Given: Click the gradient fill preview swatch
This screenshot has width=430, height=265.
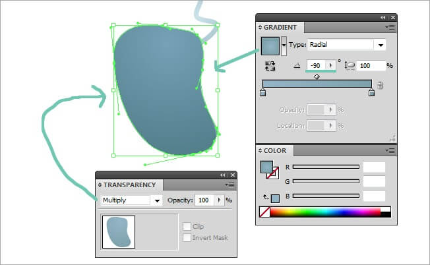Looking at the screenshot, I should point(270,46).
